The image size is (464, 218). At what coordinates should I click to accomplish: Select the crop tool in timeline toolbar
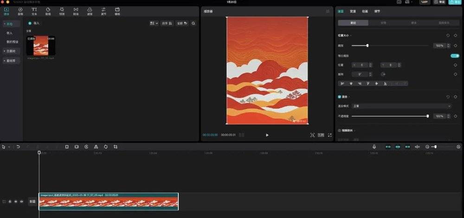pos(116,147)
